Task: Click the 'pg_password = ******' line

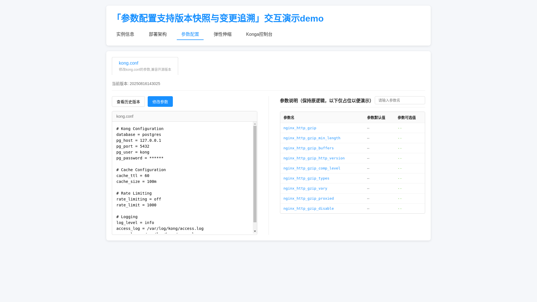Action: pyautogui.click(x=140, y=158)
